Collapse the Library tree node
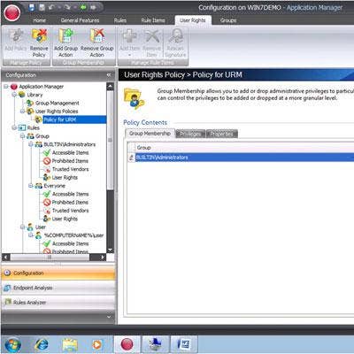 click(x=14, y=95)
